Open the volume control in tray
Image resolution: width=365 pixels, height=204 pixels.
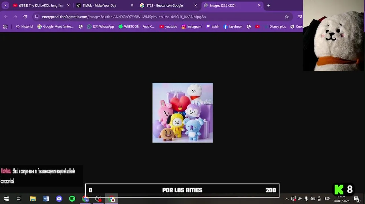(x=300, y=199)
